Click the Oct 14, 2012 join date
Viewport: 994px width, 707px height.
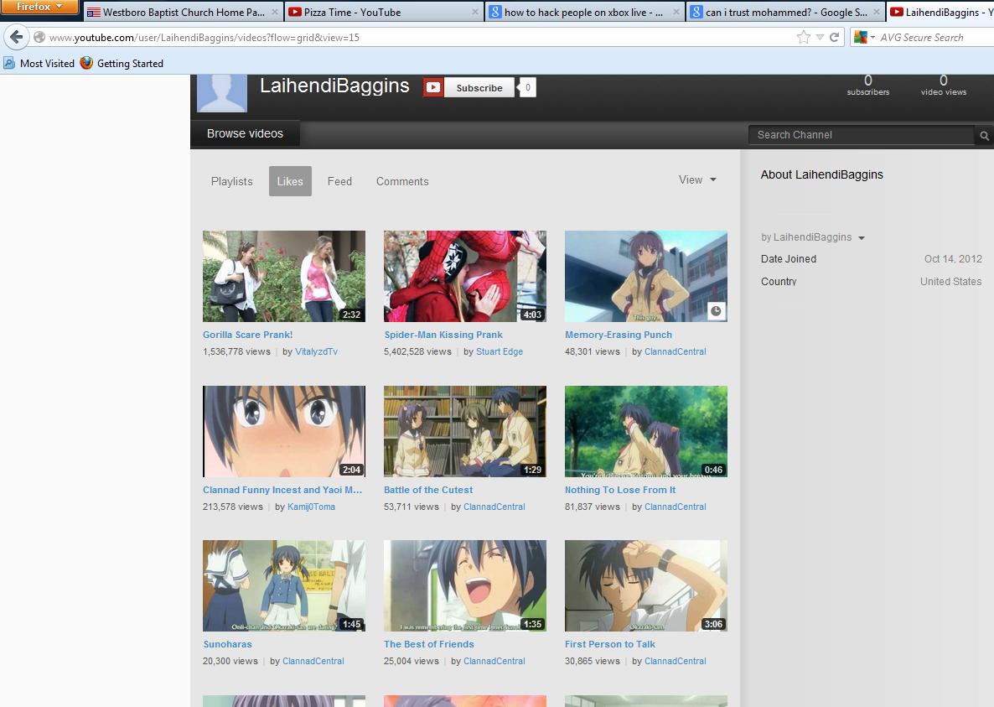point(953,258)
